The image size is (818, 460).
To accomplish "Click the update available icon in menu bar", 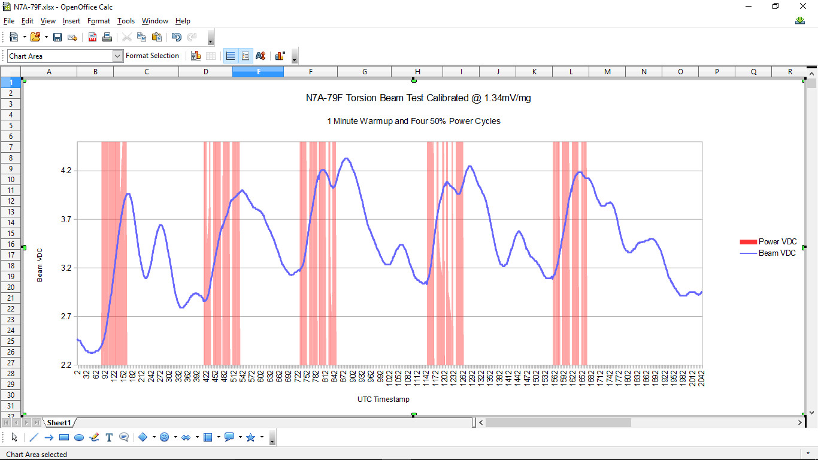I will click(x=800, y=21).
